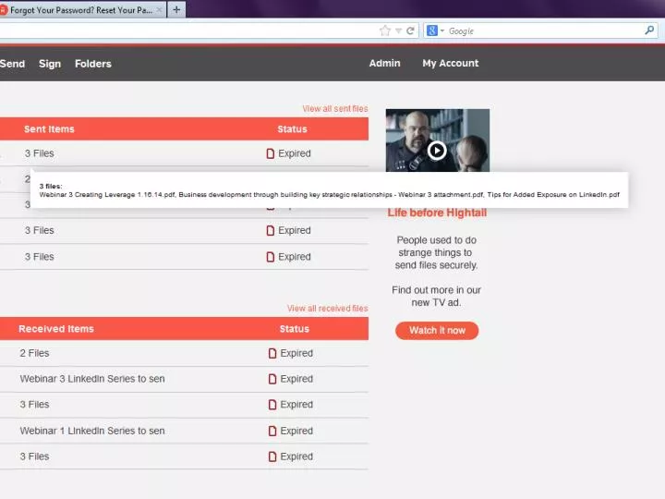
Task: Close the Forgot Your Password tab
Action: click(x=160, y=10)
